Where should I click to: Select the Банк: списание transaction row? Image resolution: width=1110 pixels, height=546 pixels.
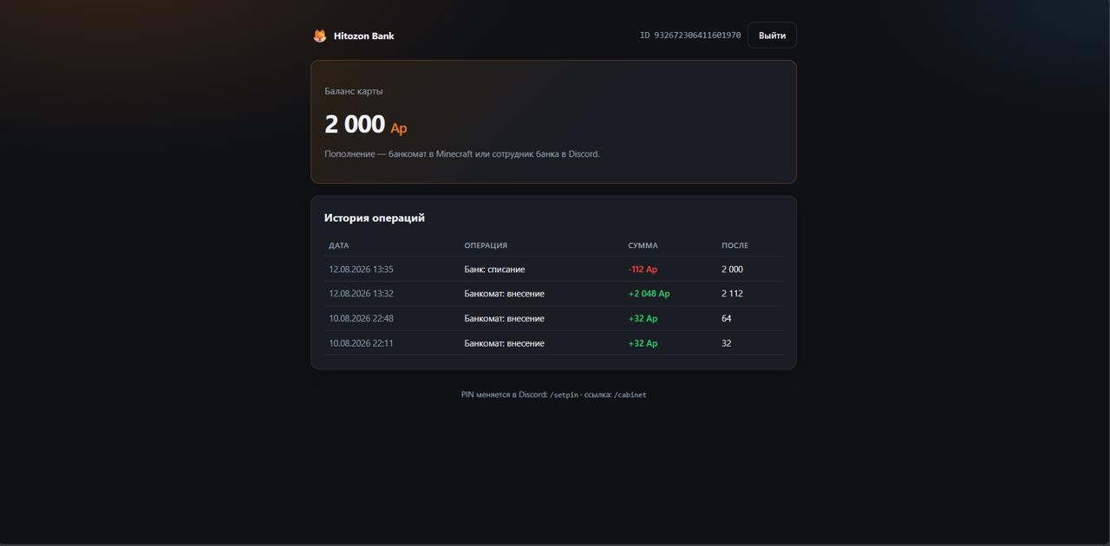(554, 269)
